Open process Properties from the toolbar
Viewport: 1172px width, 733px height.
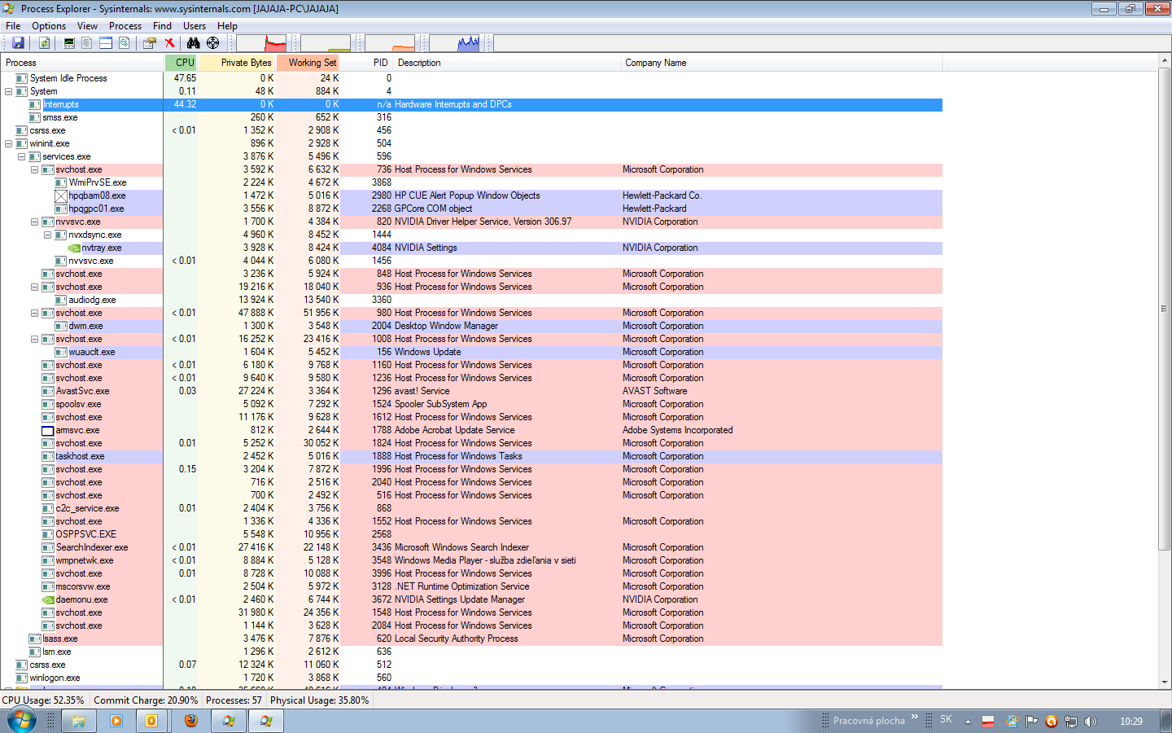pos(150,43)
